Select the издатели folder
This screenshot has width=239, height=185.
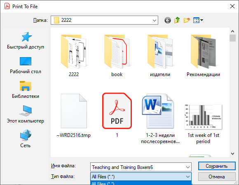pyautogui.click(x=160, y=56)
